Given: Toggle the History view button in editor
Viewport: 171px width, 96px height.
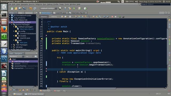Looking at the screenshot, I should [x=54, y=17].
